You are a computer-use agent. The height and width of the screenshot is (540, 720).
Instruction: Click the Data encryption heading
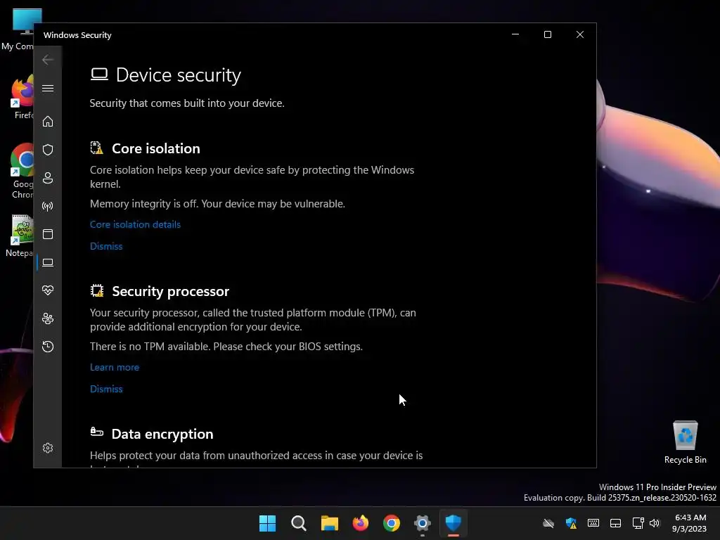coord(162,434)
